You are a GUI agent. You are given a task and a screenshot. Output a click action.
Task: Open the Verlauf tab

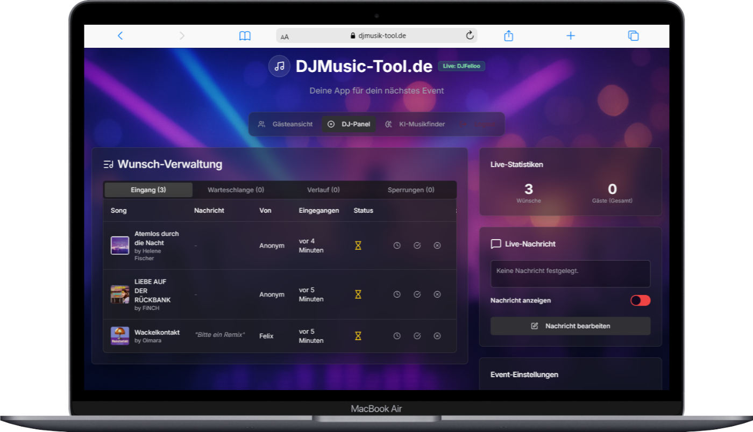323,190
